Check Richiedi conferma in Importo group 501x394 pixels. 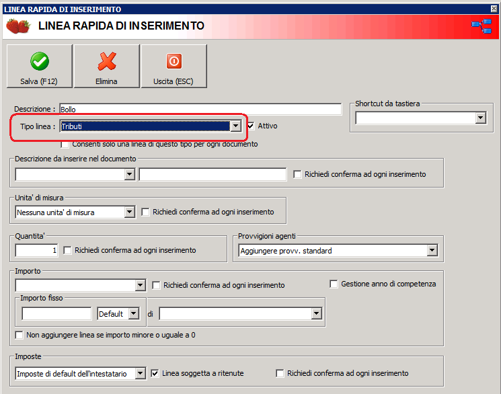point(156,285)
